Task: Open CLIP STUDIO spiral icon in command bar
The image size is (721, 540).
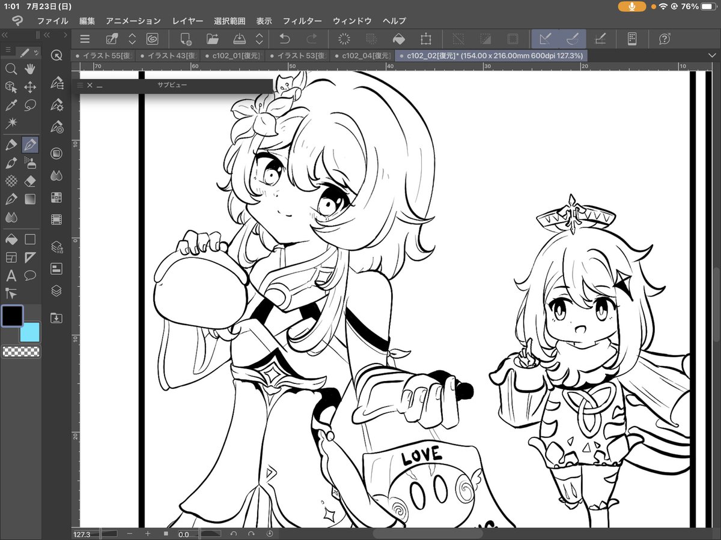Action: click(153, 39)
